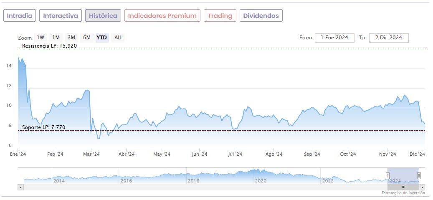The width and height of the screenshot is (433, 200).
Task: Open Indicadores Premium tab
Action: 162,16
